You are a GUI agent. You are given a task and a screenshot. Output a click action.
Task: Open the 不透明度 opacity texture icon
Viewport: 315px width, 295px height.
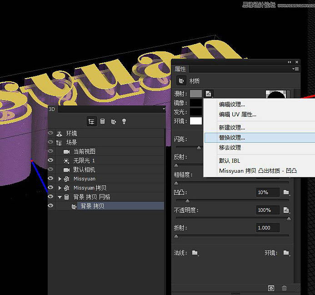[286, 210]
